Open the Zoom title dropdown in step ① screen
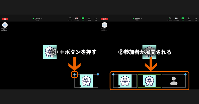The width and height of the screenshot is (199, 104). 37,19
